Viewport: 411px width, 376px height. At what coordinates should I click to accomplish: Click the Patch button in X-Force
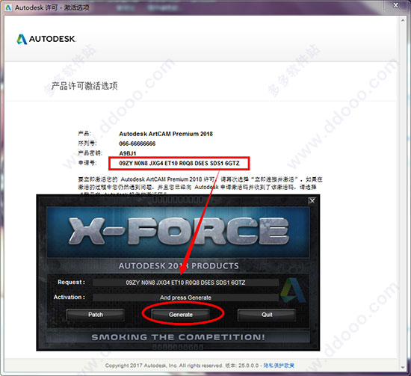point(96,315)
